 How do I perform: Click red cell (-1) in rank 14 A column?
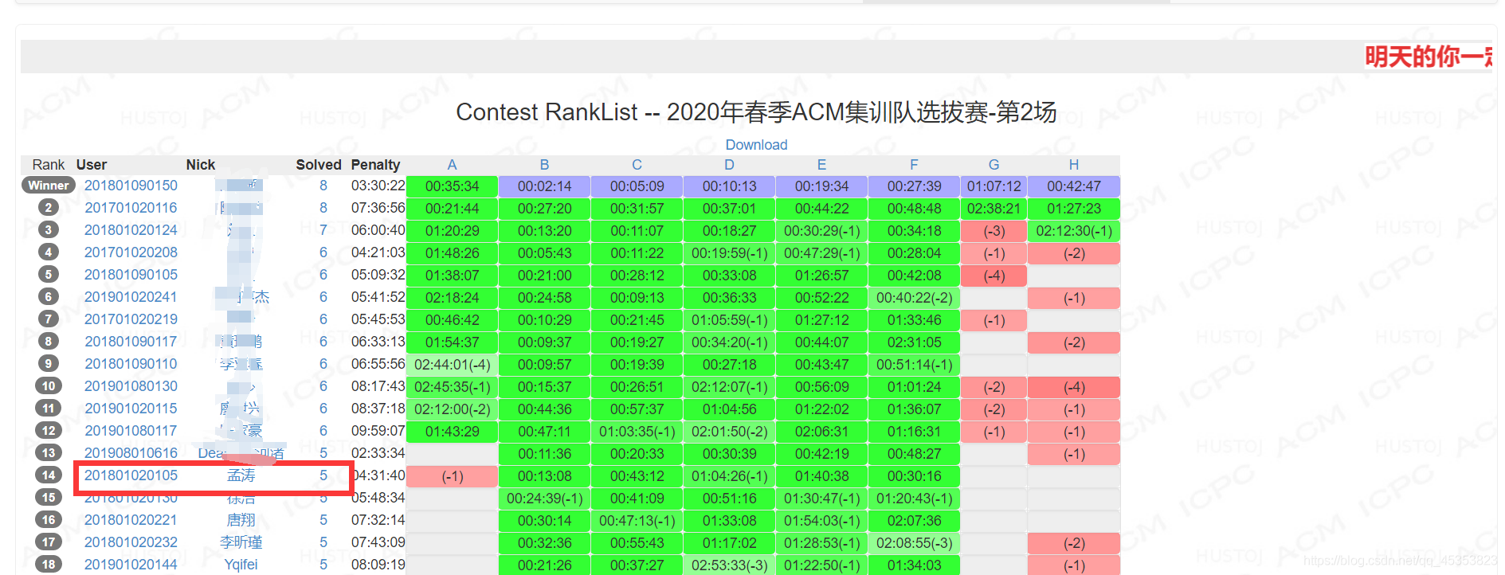click(452, 476)
